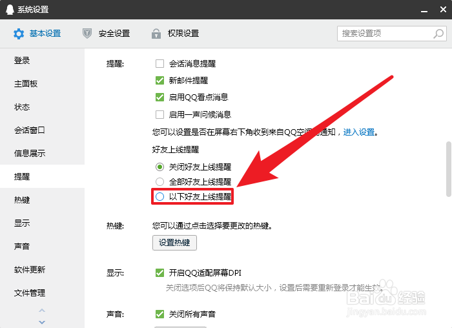The width and height of the screenshot is (452, 328).
Task: Uncheck the 新邮件提醒 checkbox
Action: 159,81
